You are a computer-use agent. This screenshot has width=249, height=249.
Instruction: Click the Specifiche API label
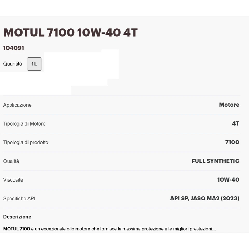pos(19,198)
